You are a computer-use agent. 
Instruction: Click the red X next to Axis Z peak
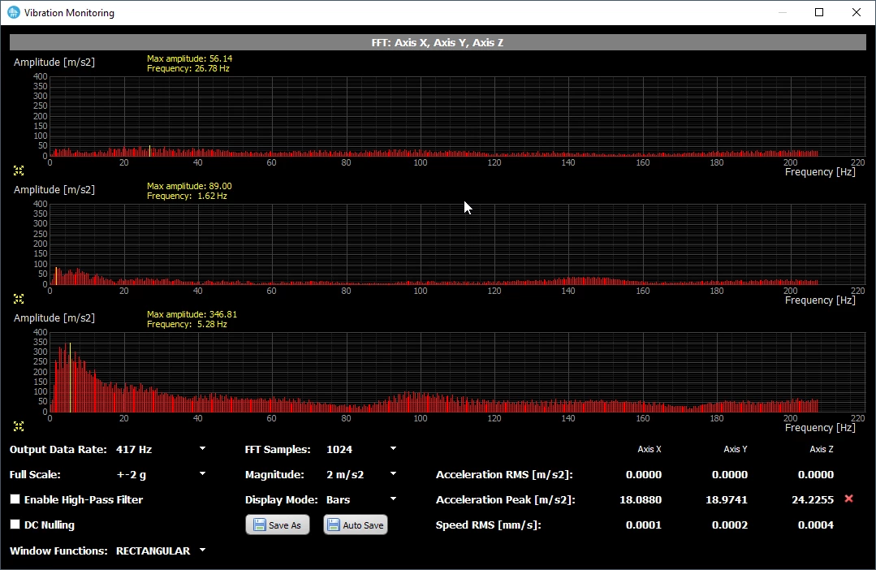pyautogui.click(x=848, y=499)
